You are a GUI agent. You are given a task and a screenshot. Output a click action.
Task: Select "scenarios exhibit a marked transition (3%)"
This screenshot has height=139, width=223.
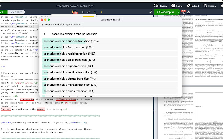point(110,85)
